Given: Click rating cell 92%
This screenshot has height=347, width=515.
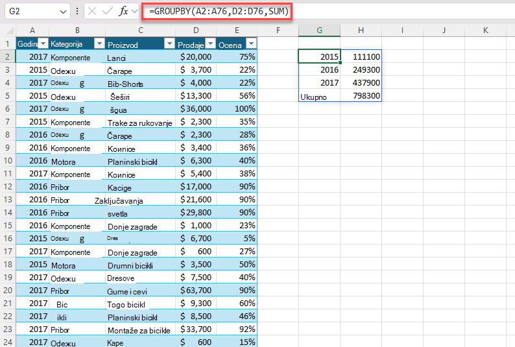Looking at the screenshot, I should pos(237,329).
